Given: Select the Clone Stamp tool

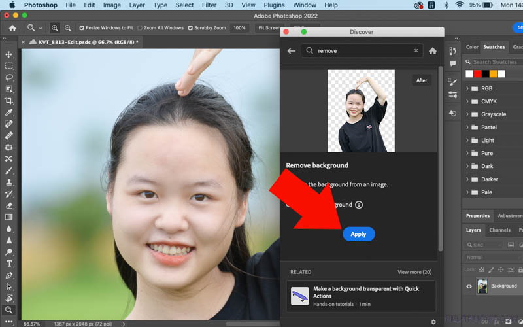Looking at the screenshot, I should [x=9, y=182].
